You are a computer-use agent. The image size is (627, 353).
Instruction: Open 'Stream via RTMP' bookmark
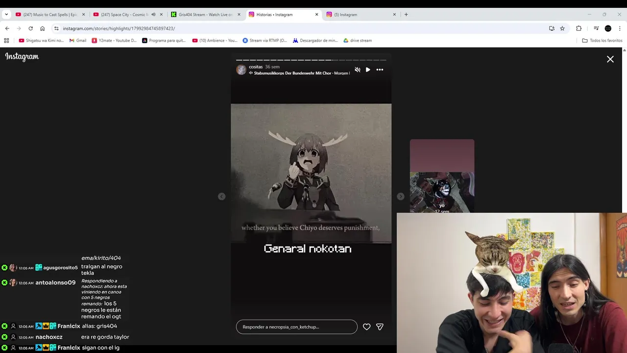[x=265, y=41]
